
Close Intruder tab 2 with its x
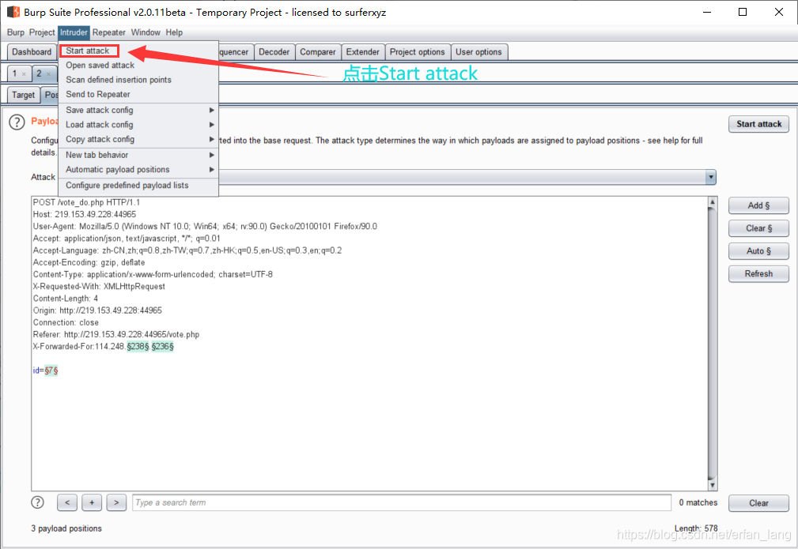tap(49, 74)
